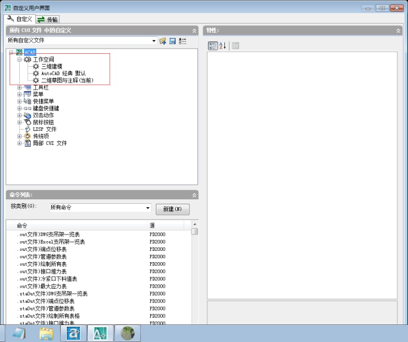408x342 pixels.
Task: Click the gear icon beside 二维草图与注释
Action: point(36,80)
